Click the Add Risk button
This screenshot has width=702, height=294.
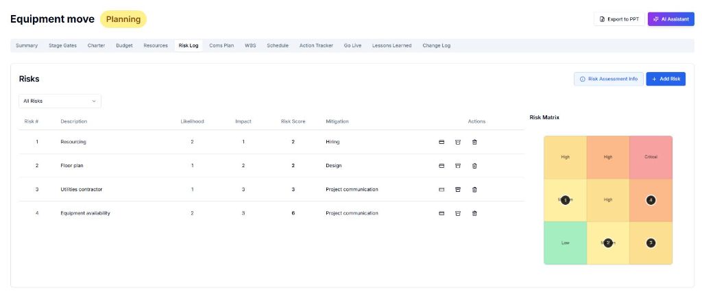(x=665, y=79)
